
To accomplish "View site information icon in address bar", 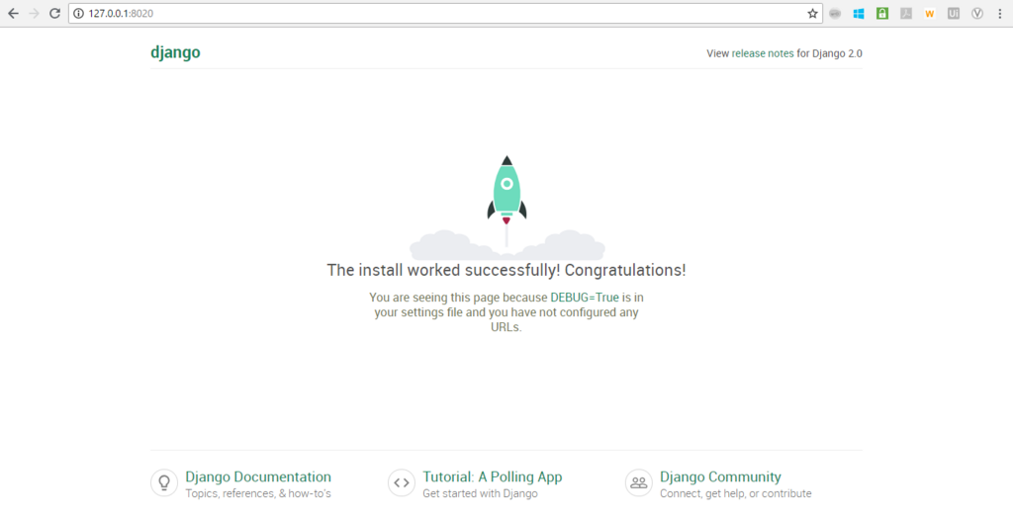I will pos(79,14).
